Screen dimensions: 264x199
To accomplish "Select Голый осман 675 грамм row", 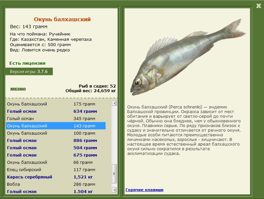I will [x=56, y=155].
